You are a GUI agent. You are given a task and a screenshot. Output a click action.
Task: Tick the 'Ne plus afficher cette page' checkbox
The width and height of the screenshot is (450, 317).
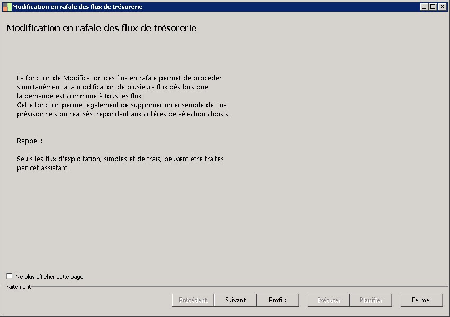[x=10, y=276]
